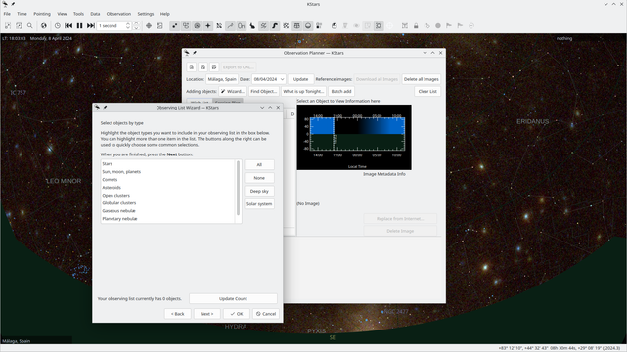Open Geographic location globe icon

[44, 26]
